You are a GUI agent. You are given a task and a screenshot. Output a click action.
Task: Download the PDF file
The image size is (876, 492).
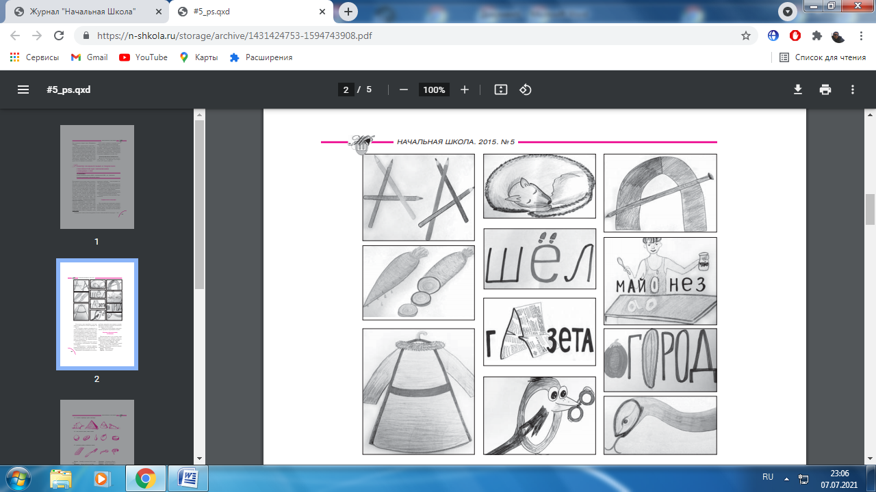tap(797, 90)
